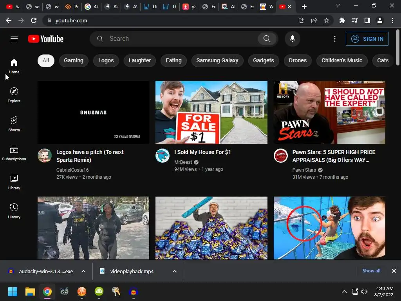The width and height of the screenshot is (401, 301).
Task: Go to Home in the sidebar
Action: coord(14,66)
